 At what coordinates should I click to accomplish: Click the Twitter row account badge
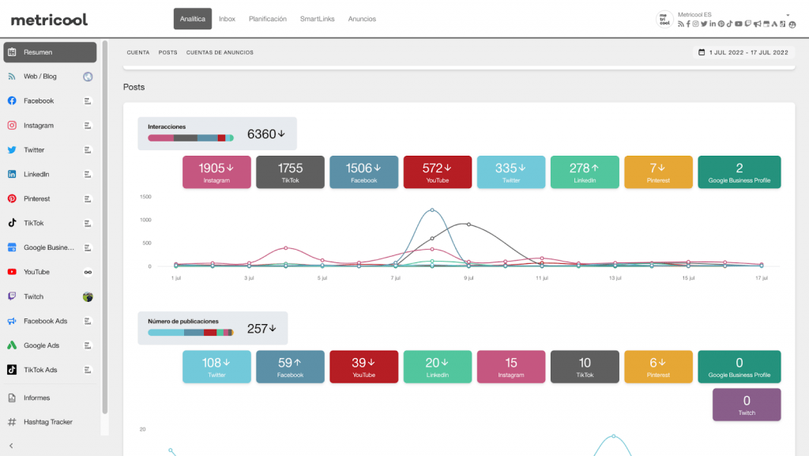(x=88, y=150)
